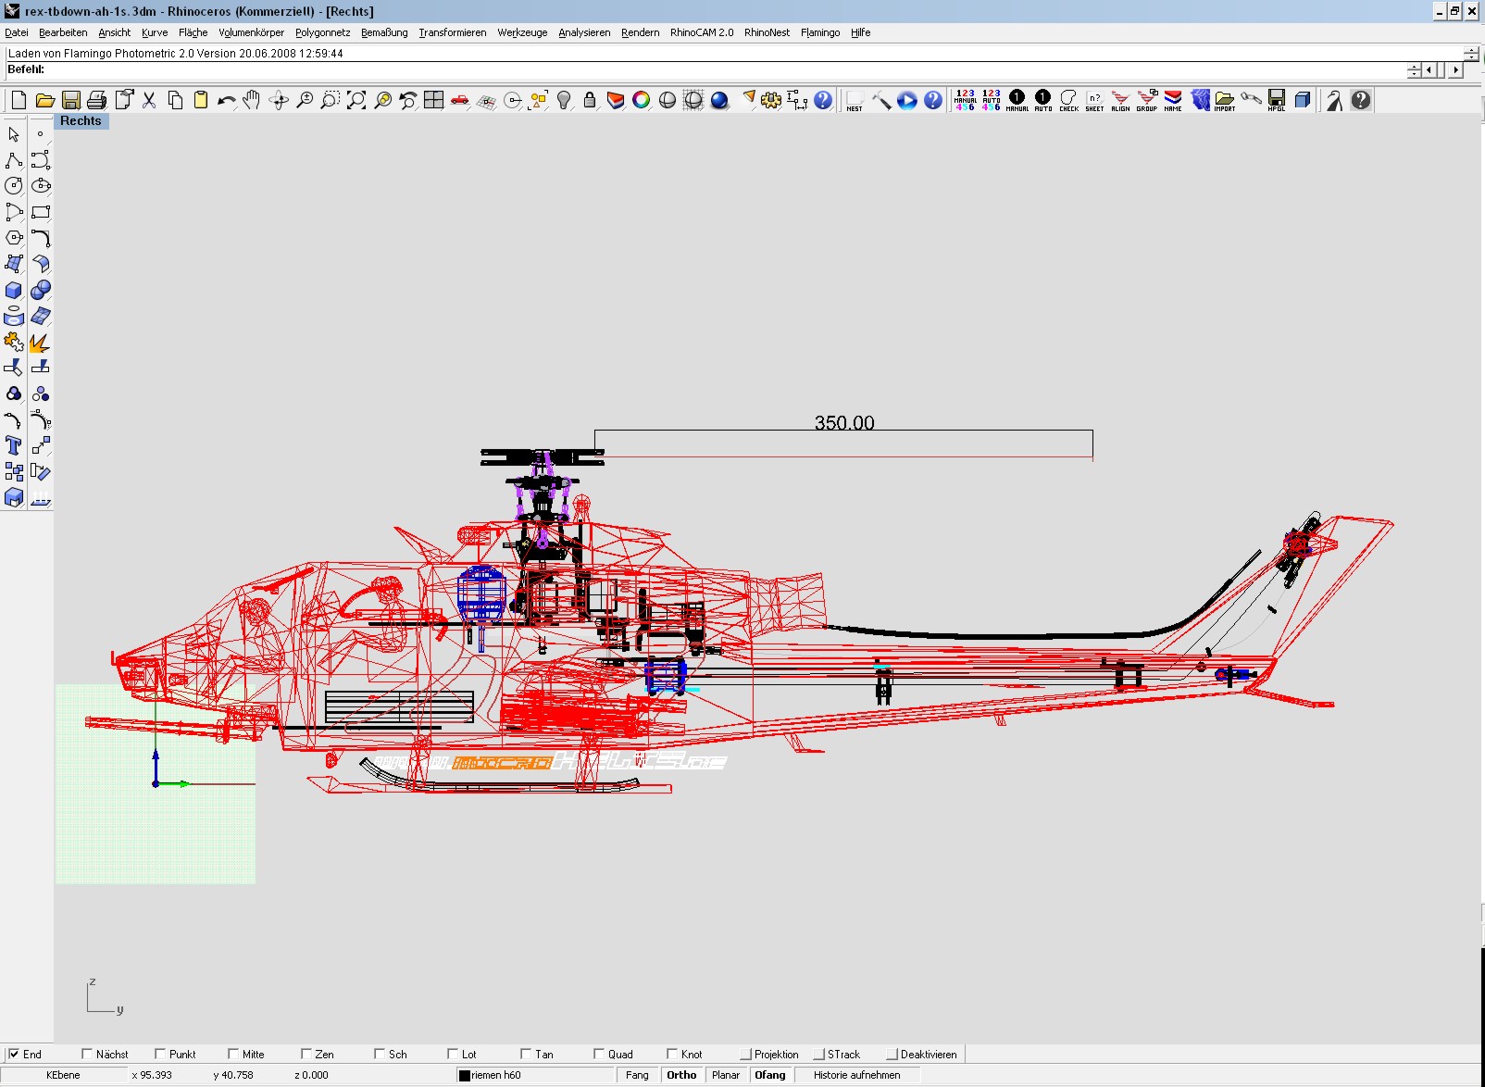Image resolution: width=1485 pixels, height=1087 pixels.
Task: Click the red car named view icon
Action: [459, 100]
